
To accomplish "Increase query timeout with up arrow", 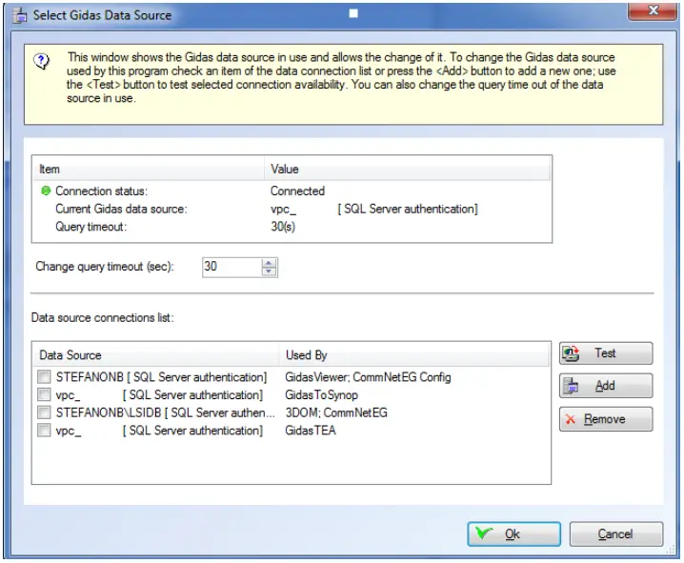I will 269,263.
